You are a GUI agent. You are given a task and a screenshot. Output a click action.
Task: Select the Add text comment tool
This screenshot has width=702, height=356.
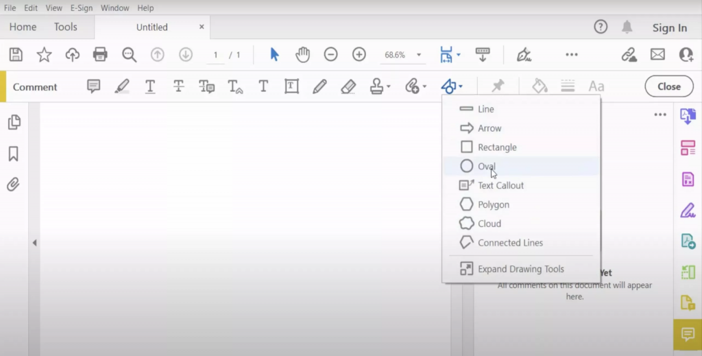263,86
